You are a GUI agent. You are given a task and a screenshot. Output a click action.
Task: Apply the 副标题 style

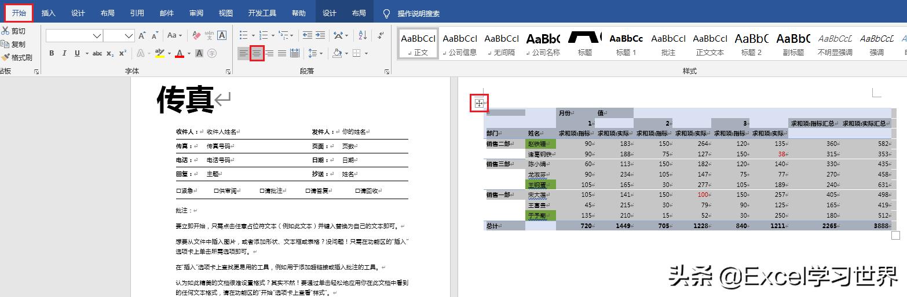click(x=793, y=43)
